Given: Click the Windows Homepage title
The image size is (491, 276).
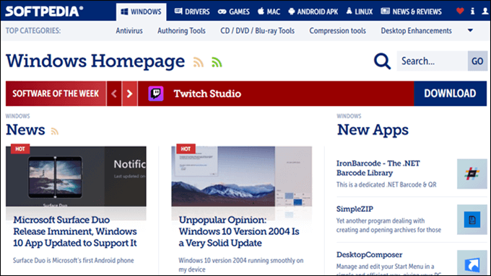Looking at the screenshot, I should (95, 61).
